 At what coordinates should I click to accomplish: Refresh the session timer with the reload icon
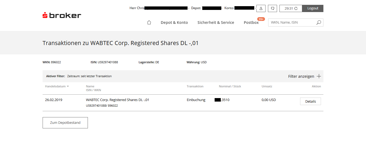296,8
